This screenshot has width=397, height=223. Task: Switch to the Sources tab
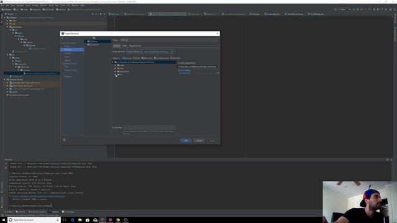point(117,46)
